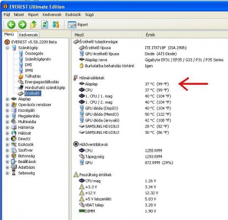This screenshot has width=228, height=220.
Task: Select Energiagazdálkodás in the tree
Action: [42, 82]
